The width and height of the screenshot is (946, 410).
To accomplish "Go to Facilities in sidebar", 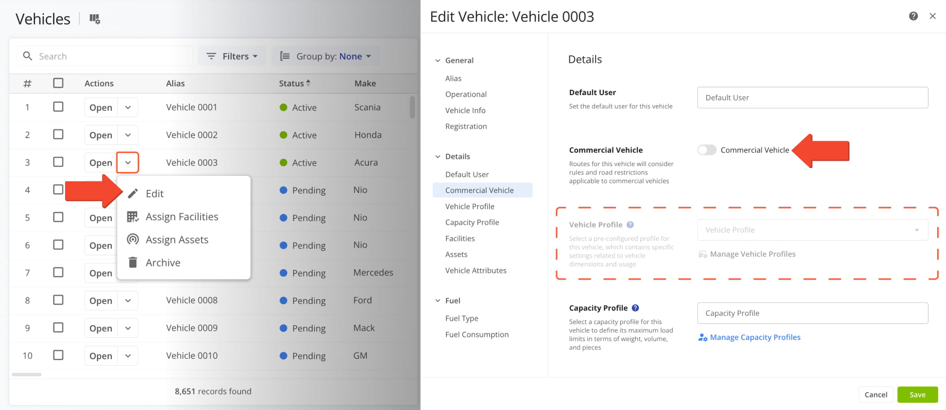I will 460,239.
